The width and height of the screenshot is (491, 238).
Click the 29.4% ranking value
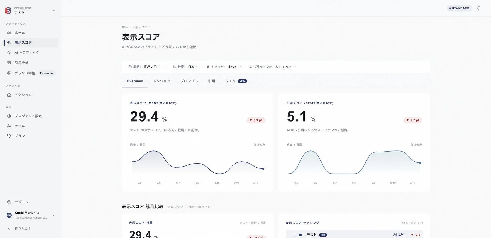pyautogui.click(x=398, y=235)
